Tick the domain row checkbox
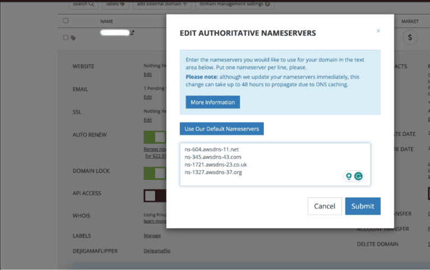Viewport: 430px width, 270px height. (66, 37)
